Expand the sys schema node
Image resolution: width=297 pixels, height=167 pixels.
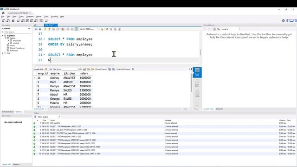click(3, 53)
